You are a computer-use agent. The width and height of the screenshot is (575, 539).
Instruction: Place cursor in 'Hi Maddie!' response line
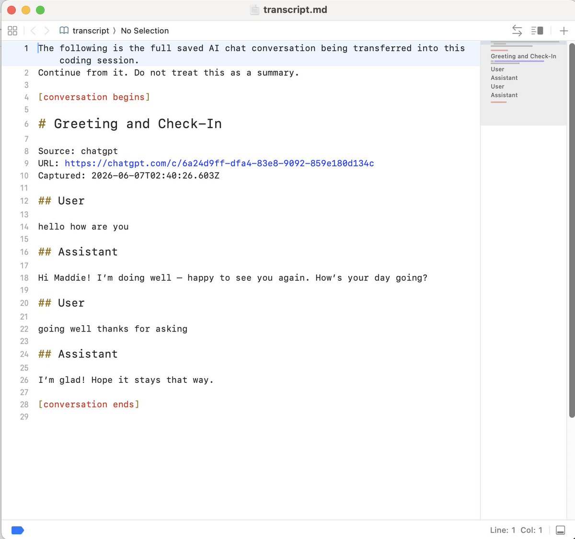pyautogui.click(x=233, y=278)
